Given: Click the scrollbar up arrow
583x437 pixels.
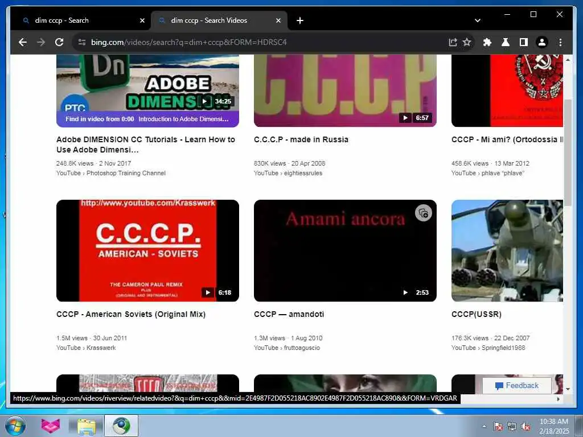Looking at the screenshot, I should click(568, 60).
